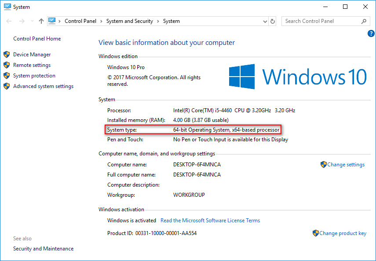376x261 pixels.
Task: Click the View basic information heading
Action: (x=167, y=42)
